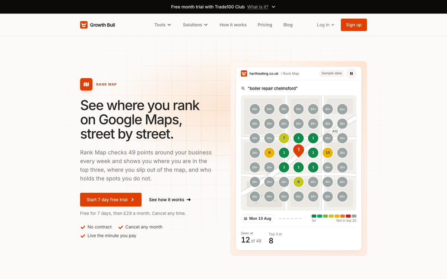
Task: Click "Free month trial with Trade100 Club" banner text
Action: coord(208,7)
